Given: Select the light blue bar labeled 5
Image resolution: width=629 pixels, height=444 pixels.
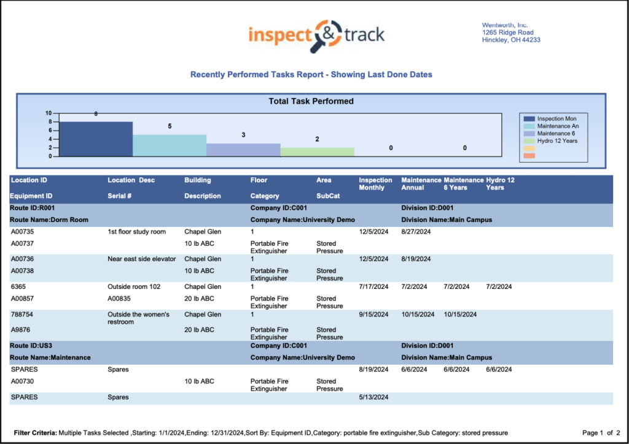Looking at the screenshot, I should 170,145.
